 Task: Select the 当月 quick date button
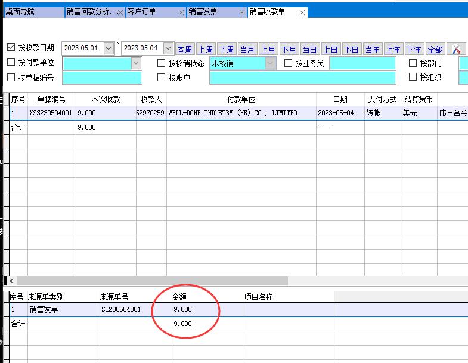(247, 50)
